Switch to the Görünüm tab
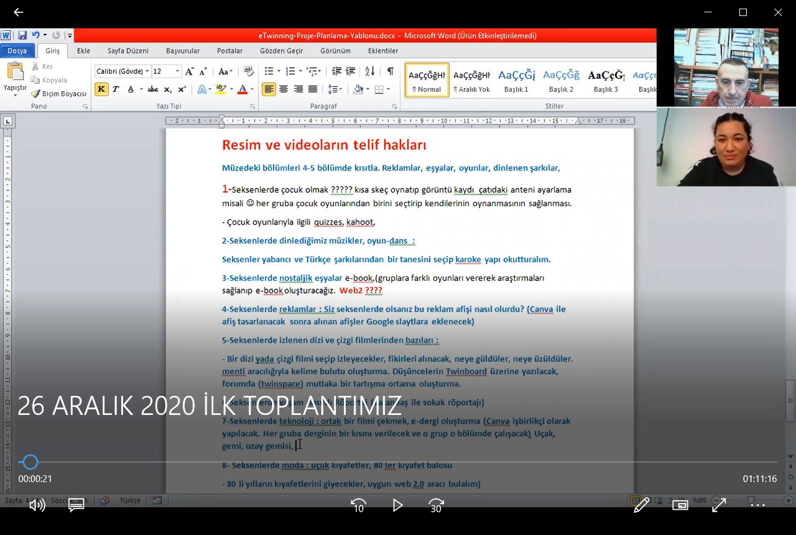Viewport: 796px width, 535px height. pos(335,51)
